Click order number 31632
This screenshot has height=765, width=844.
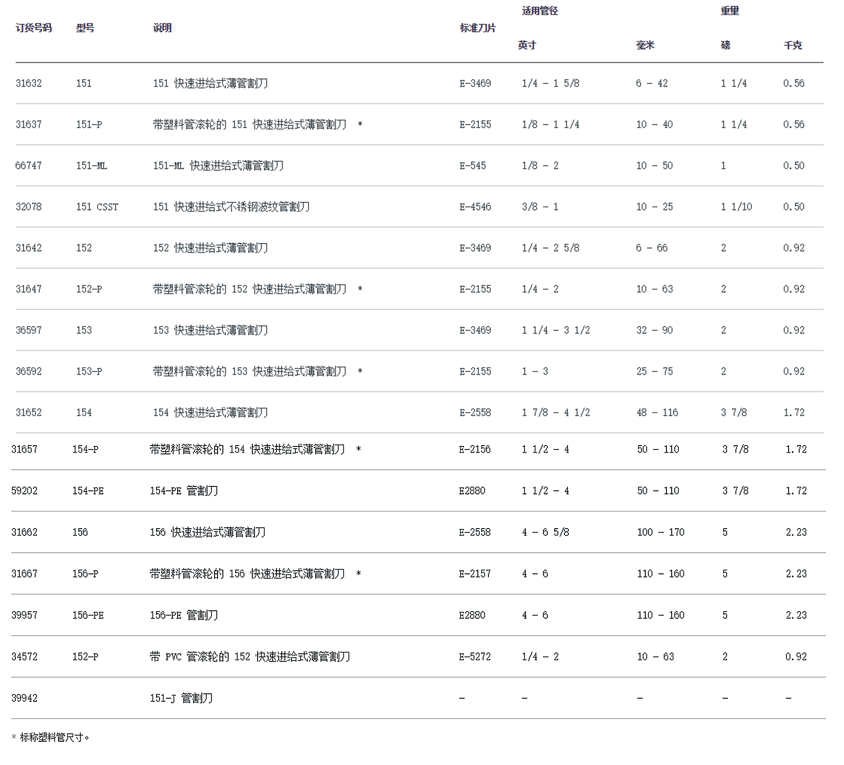[x=29, y=83]
